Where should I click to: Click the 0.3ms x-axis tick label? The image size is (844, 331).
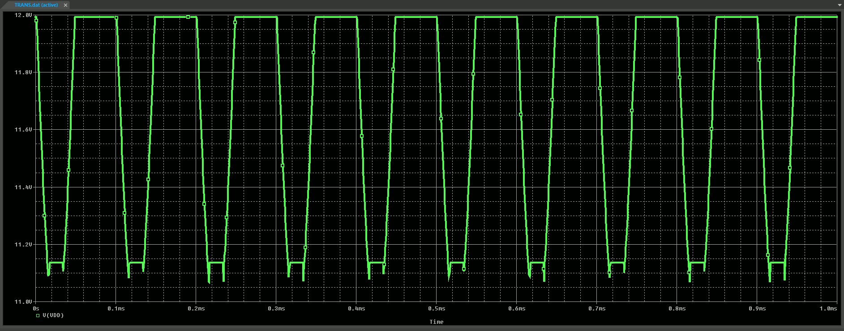tap(276, 309)
